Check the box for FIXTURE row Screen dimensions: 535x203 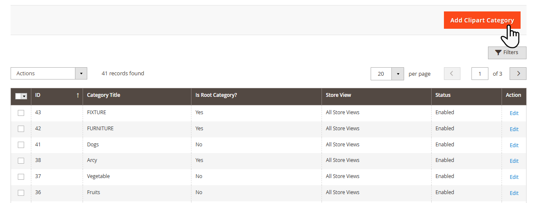[21, 113]
